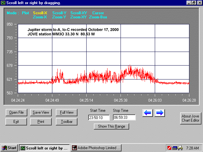This screenshot has width=203, height=152.
Task: Activate Zoom-Box mode
Action: 98,17
